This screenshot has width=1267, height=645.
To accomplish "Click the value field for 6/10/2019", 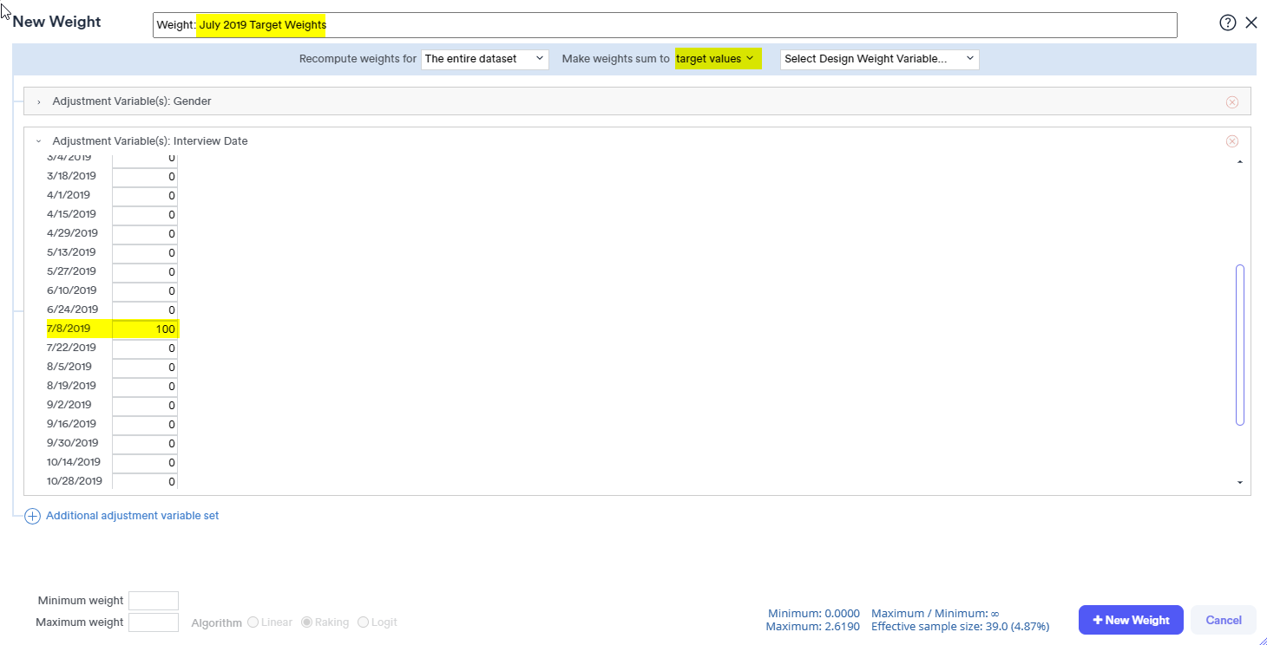I will tap(145, 291).
